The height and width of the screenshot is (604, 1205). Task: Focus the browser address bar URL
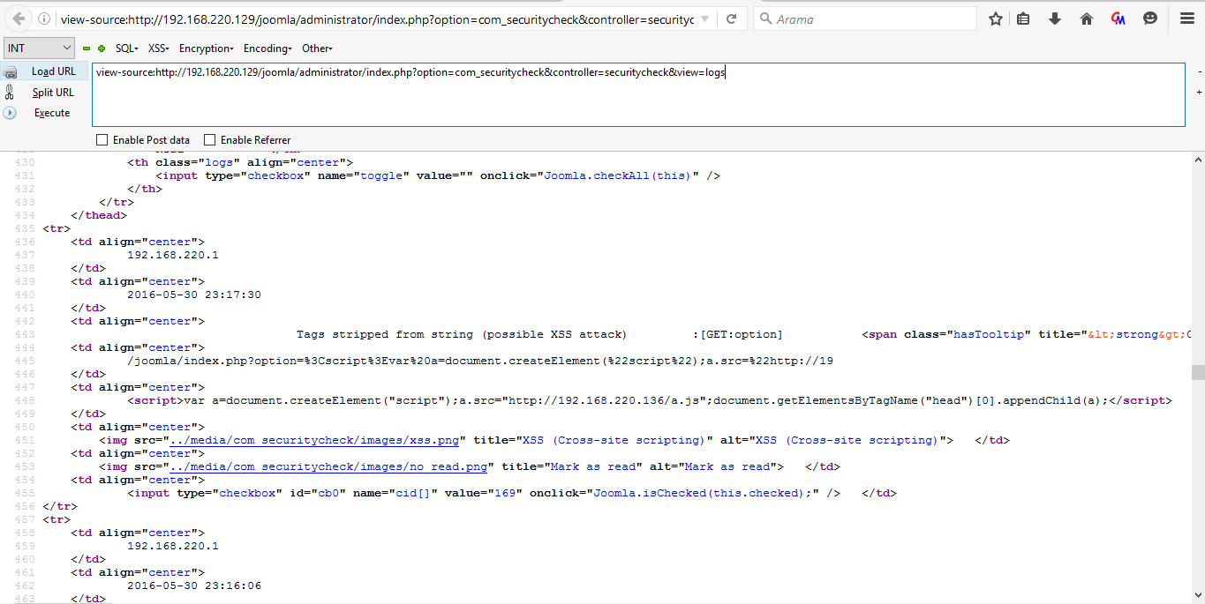[377, 19]
